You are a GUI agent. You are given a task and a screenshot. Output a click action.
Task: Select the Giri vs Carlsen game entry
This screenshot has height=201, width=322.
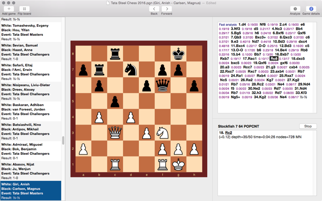(x=31, y=191)
